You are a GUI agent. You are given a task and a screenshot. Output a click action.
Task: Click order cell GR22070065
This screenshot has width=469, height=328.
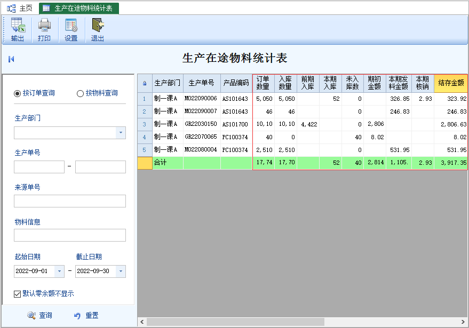(201, 137)
